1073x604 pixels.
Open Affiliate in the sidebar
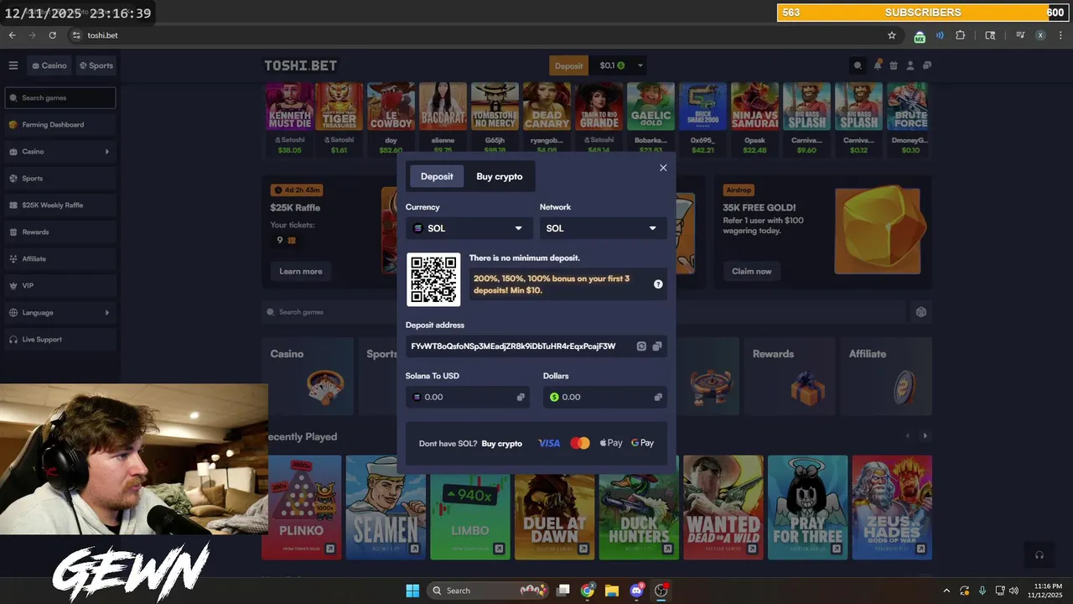60,259
